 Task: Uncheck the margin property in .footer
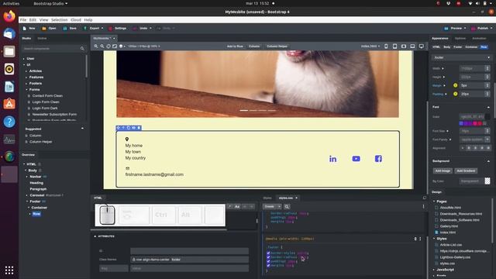(x=268, y=266)
